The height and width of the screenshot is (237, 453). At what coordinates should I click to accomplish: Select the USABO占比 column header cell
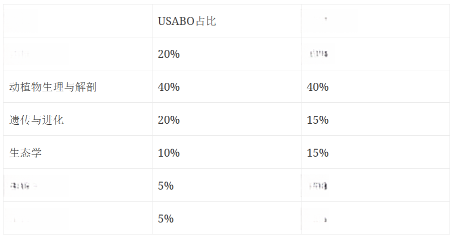(x=226, y=21)
